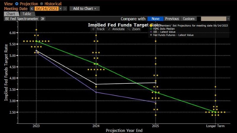The image size is (237, 133).
Task: Activate the Zoom magnifier tool
Action: click(x=134, y=29)
